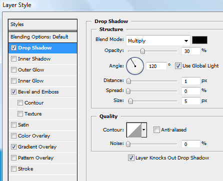The image size is (223, 181).
Task: Click the Distance slider handle
Action: point(128,81)
